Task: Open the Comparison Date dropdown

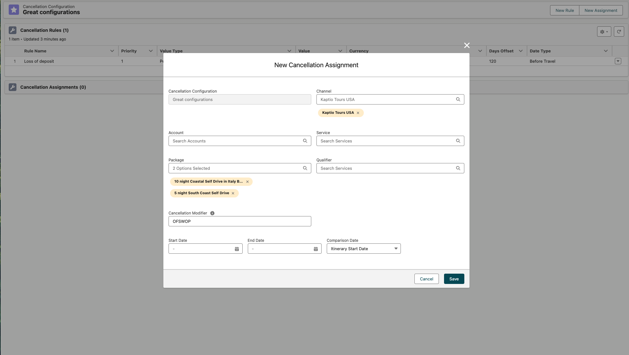Action: 363,249
